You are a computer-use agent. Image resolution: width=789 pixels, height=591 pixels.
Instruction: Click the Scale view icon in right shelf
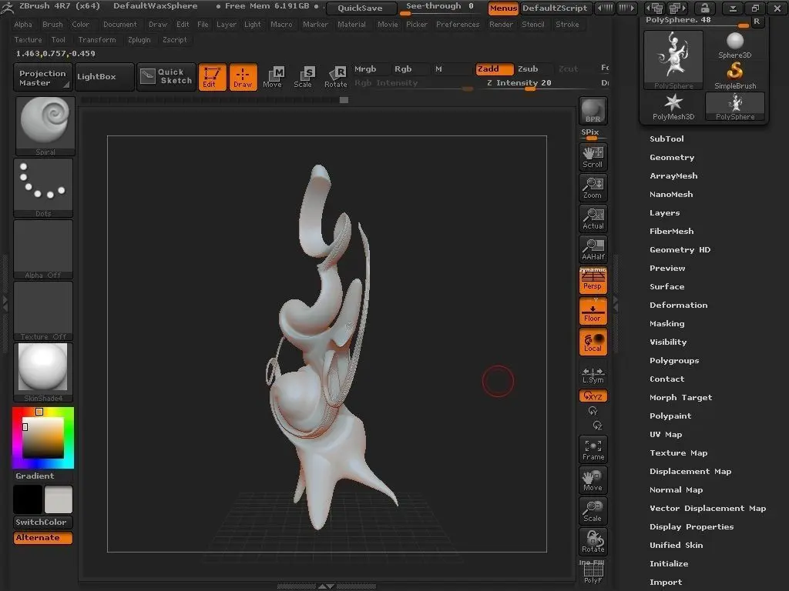593,511
